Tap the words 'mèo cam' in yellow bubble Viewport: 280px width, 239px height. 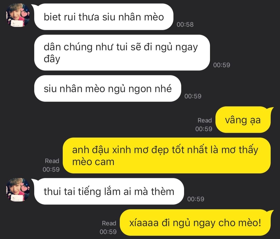pos(93,162)
